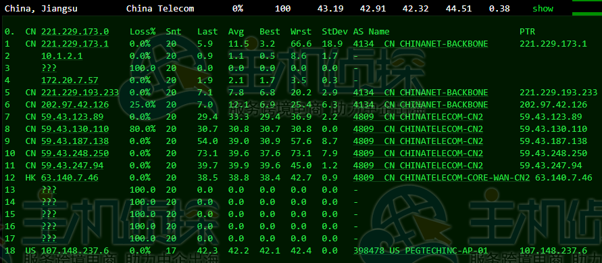602x263 pixels.
Task: Open US IP link 107.148.237.6
Action: point(75,250)
